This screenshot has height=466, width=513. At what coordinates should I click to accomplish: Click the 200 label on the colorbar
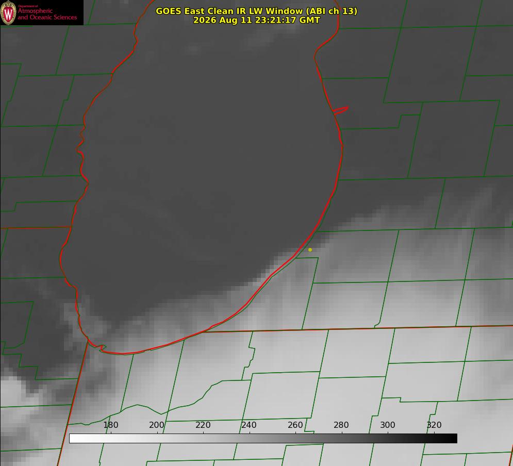(157, 425)
